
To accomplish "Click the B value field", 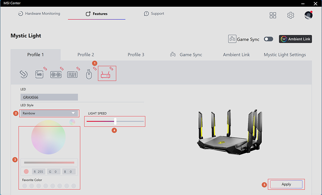I will pos(69,172).
